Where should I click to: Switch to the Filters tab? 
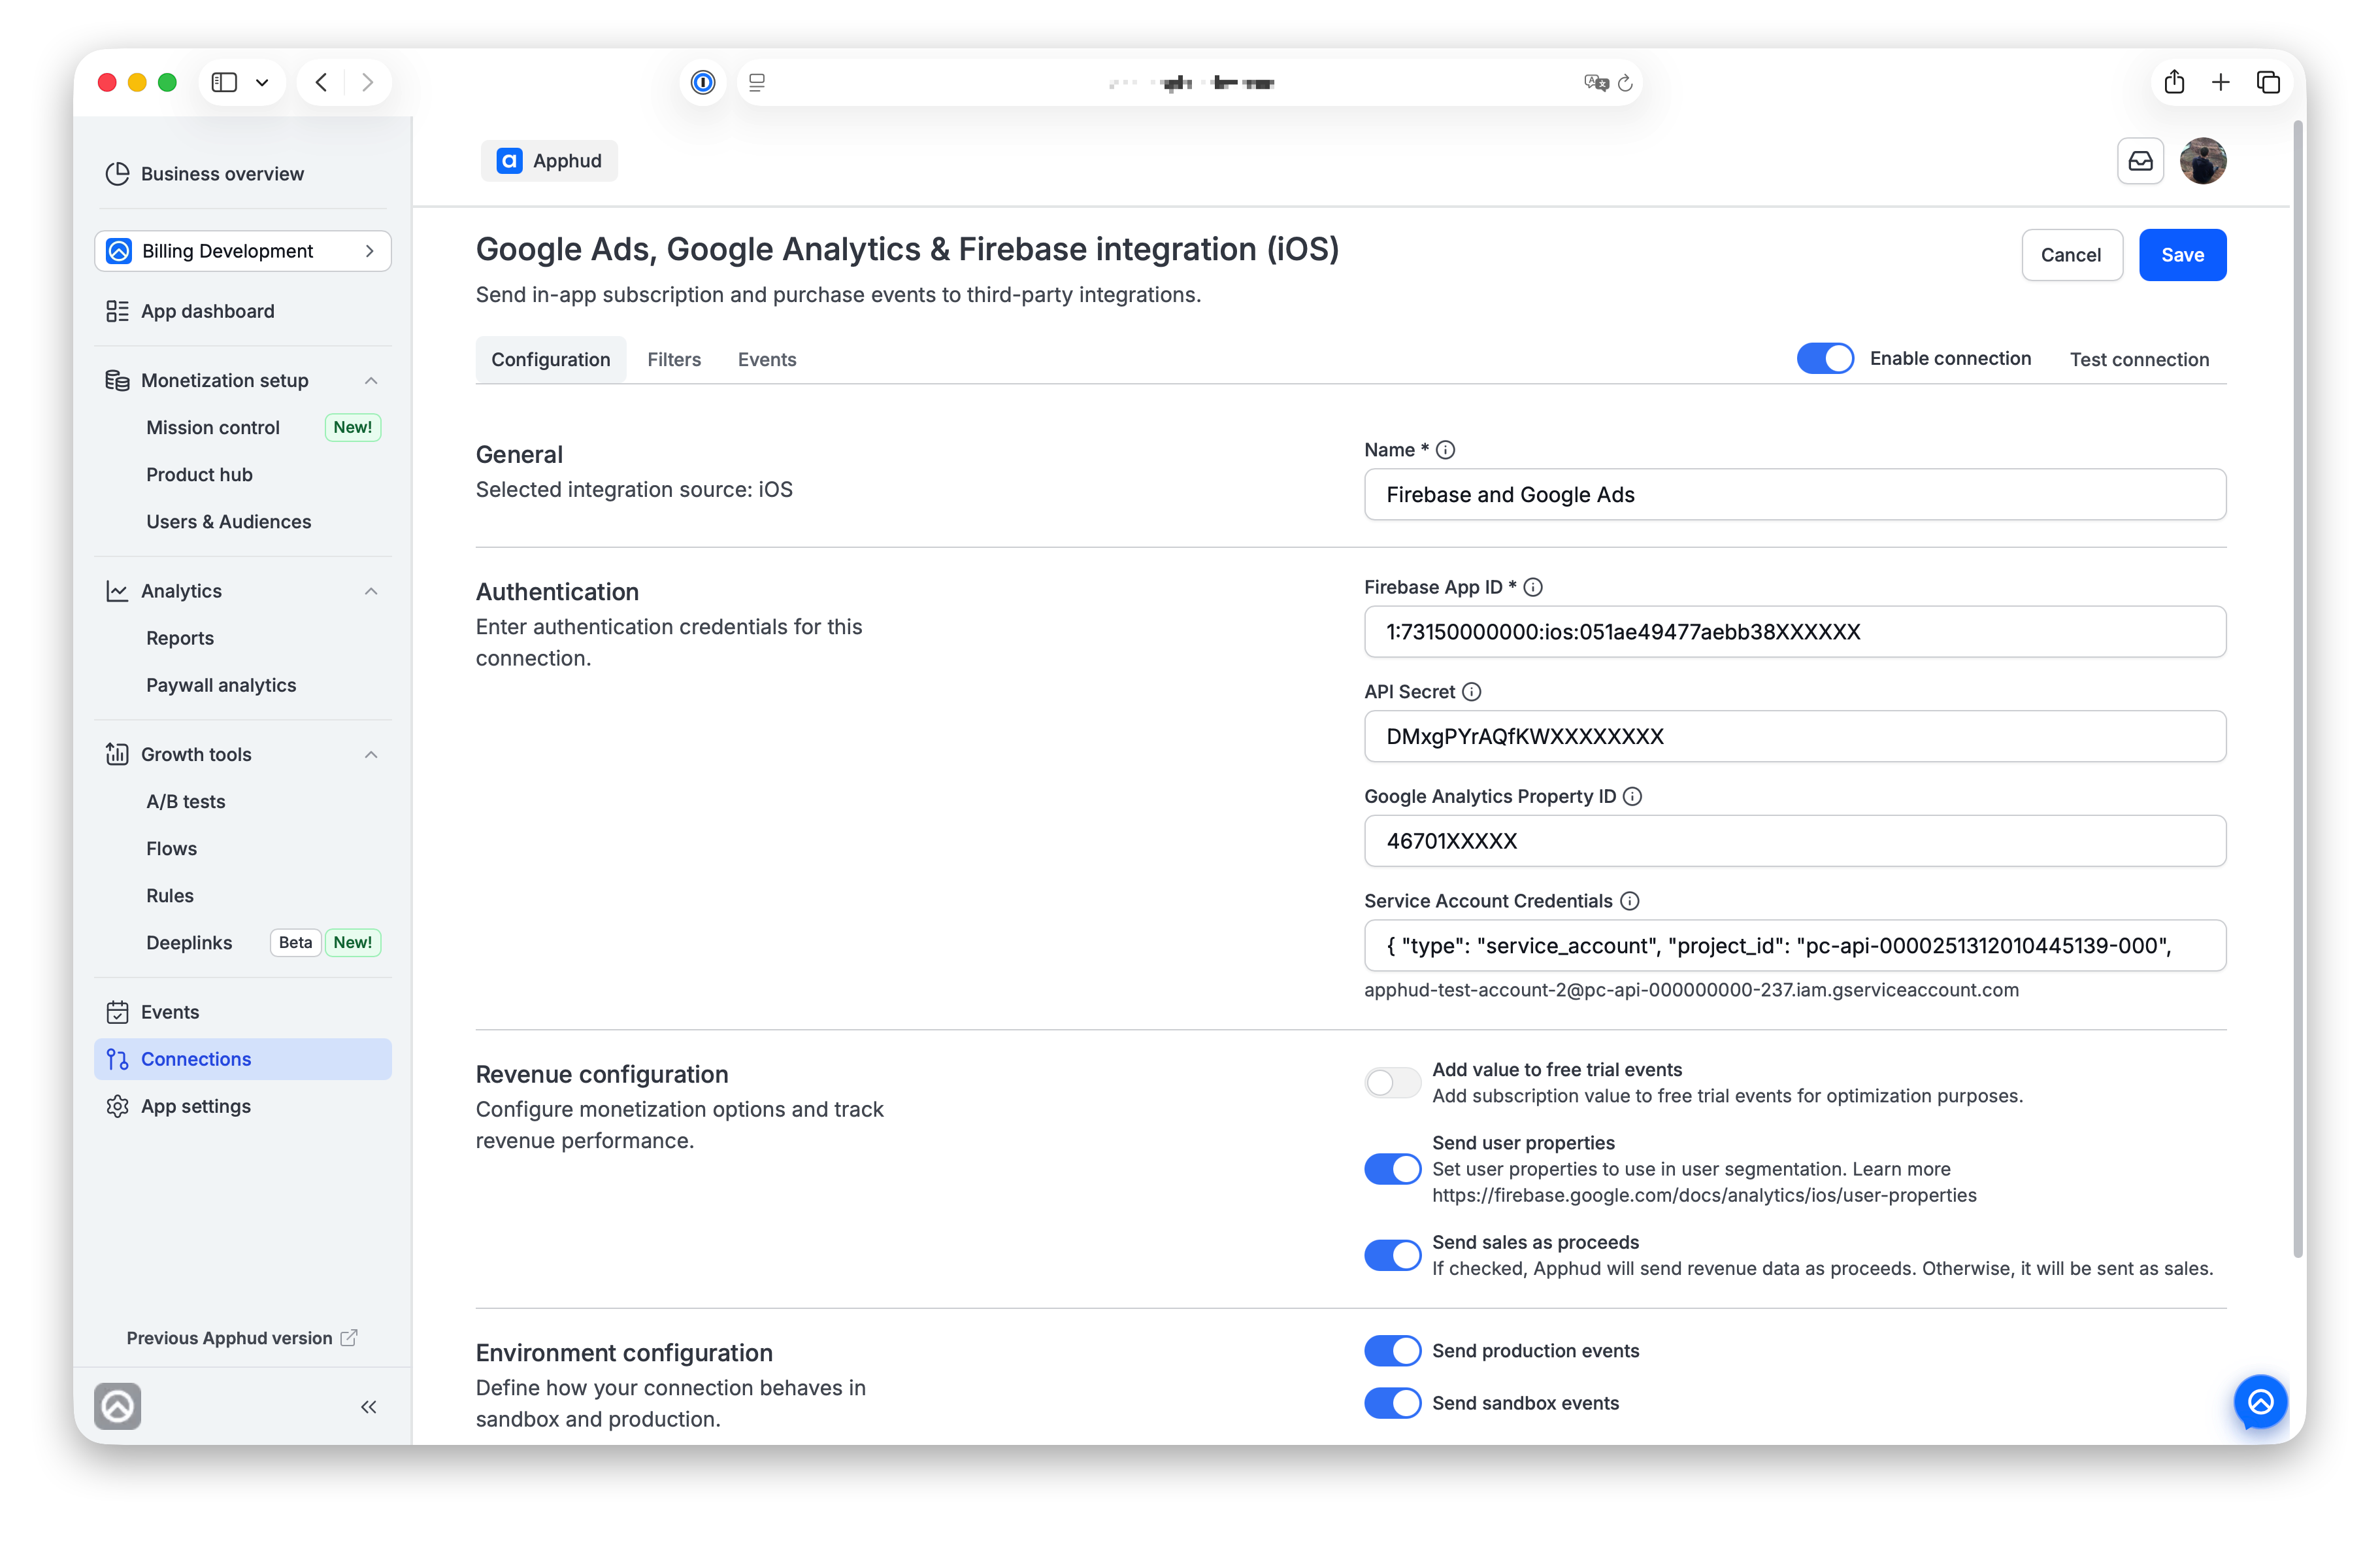point(674,359)
